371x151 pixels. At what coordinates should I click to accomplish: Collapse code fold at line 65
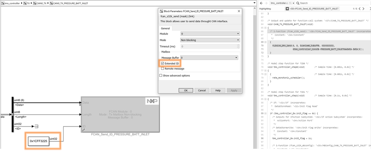pyautogui.click(x=266, y=28)
